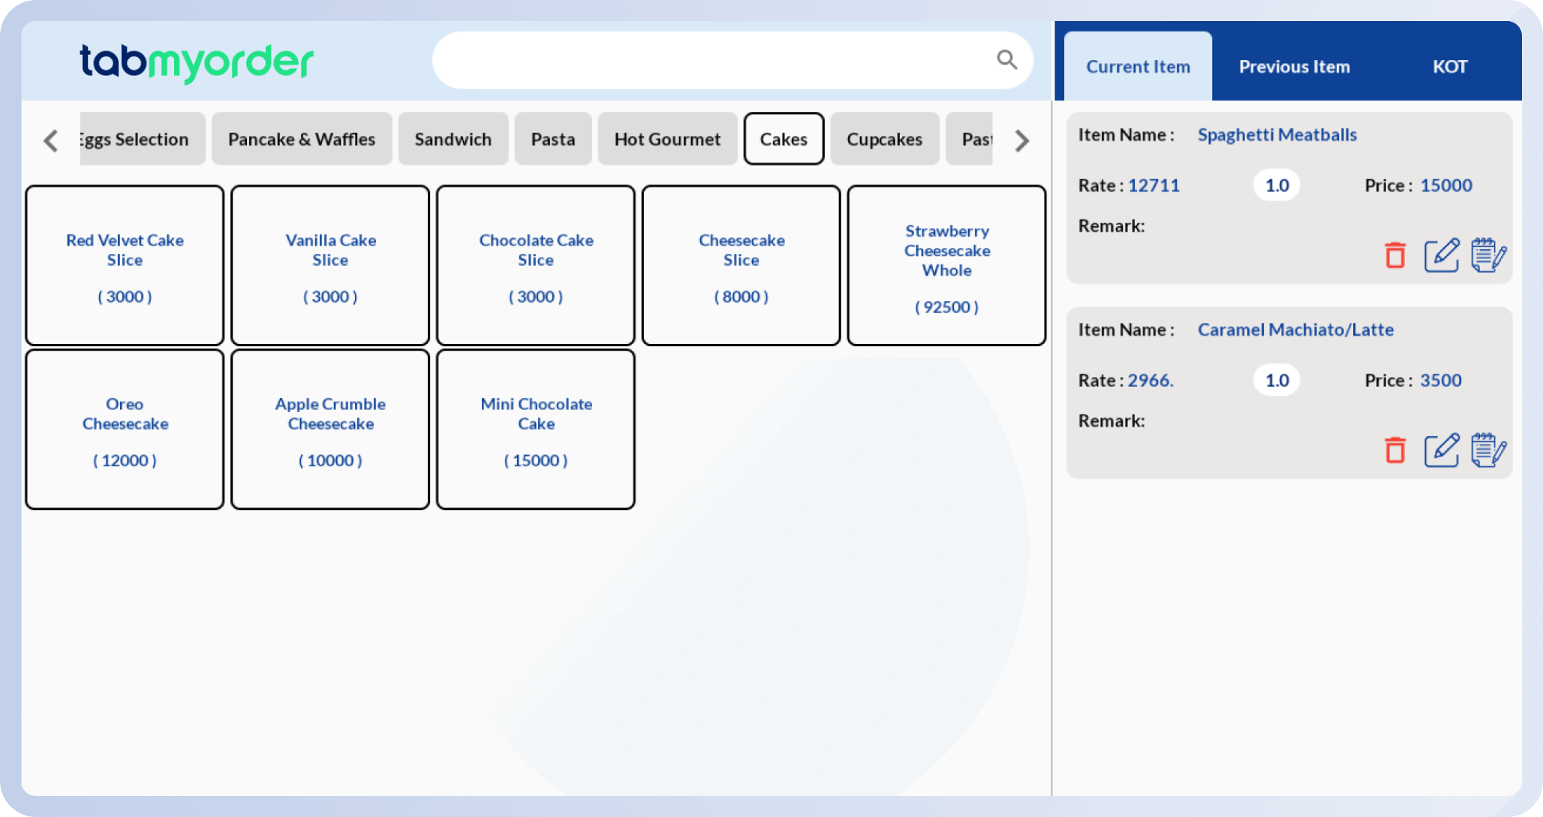Add a remark note to Caramel Machiato/Latte

[1487, 451]
